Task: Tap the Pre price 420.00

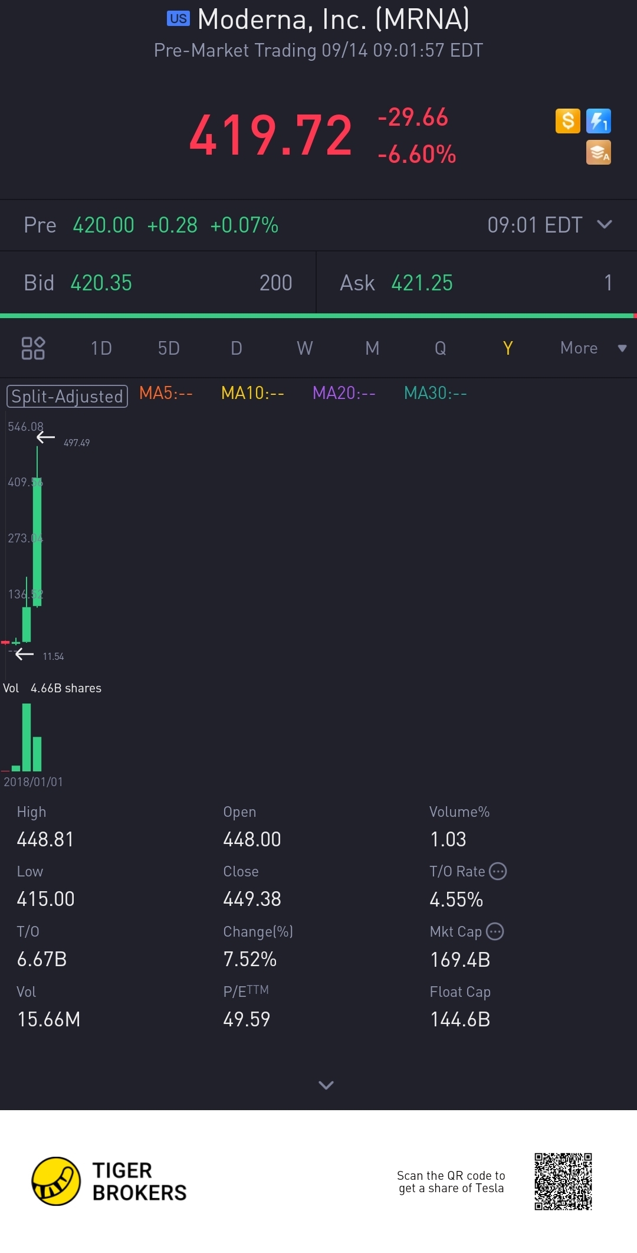Action: [x=104, y=225]
